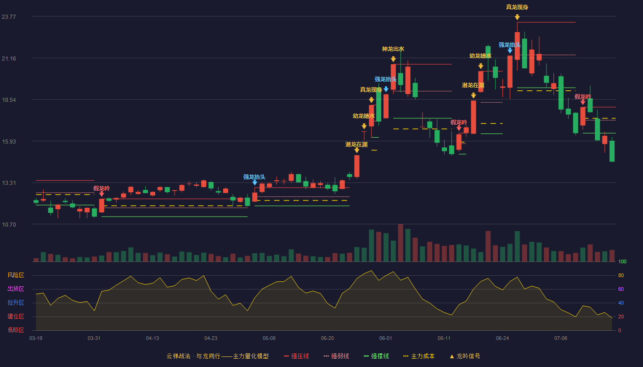Click the 龙吟信号 triangle legend icon

(x=451, y=356)
